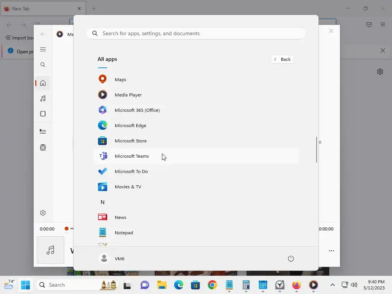The width and height of the screenshot is (392, 294).
Task: Open the volume control in system tray
Action: coord(354,285)
